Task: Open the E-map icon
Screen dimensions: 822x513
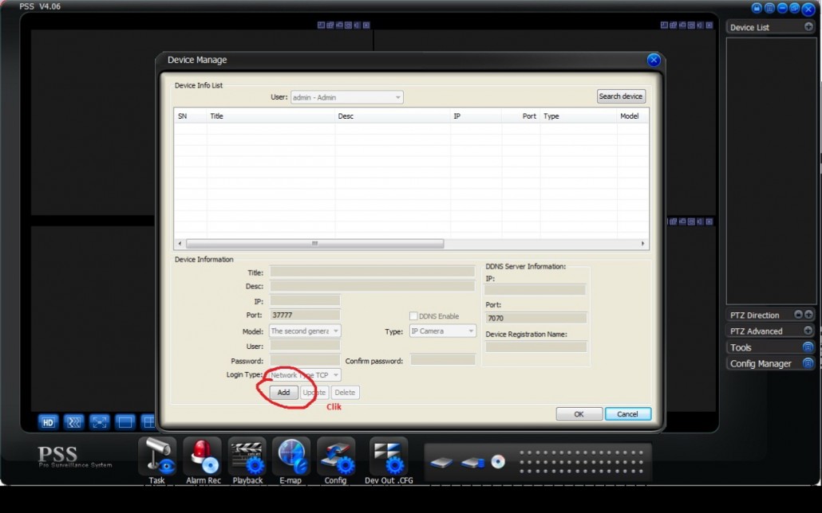Action: point(292,456)
